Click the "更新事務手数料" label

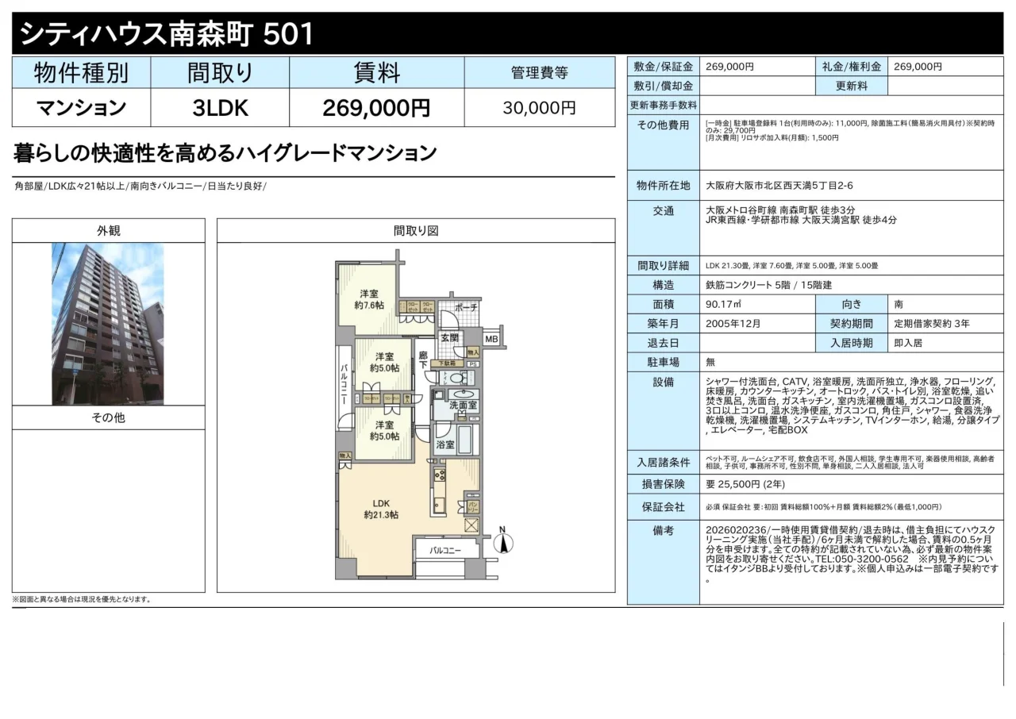664,106
